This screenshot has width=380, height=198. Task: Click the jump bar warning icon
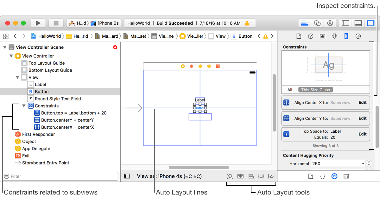pyautogui.click(x=265, y=36)
